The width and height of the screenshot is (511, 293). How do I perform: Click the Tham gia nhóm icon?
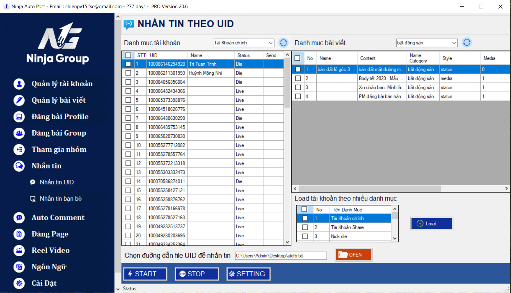(19, 149)
